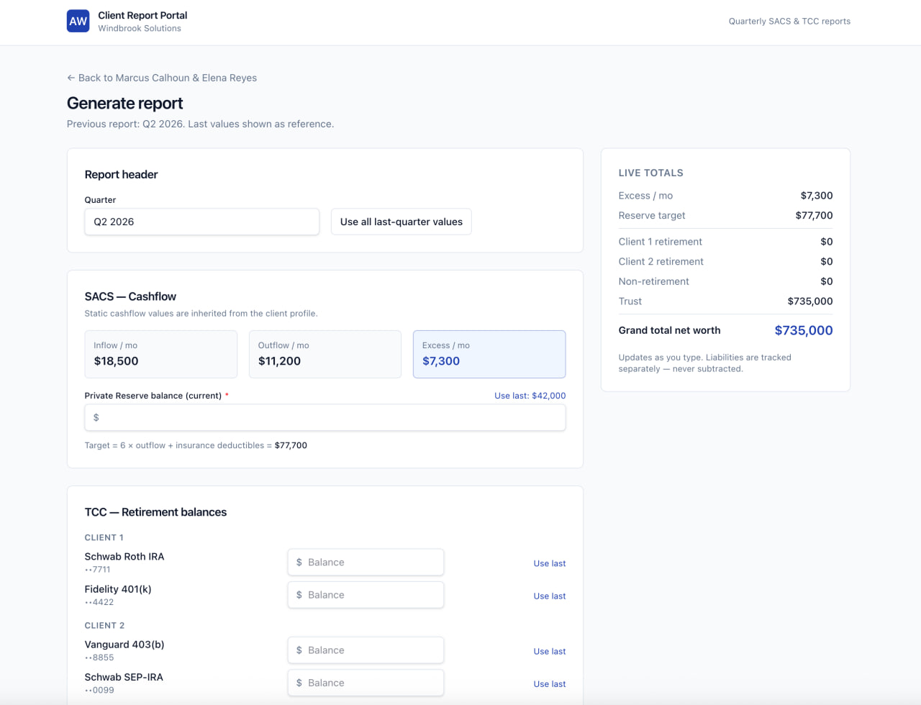Viewport: 921px width, 705px height.
Task: Select the Excess / mo highlighted card
Action: [489, 354]
